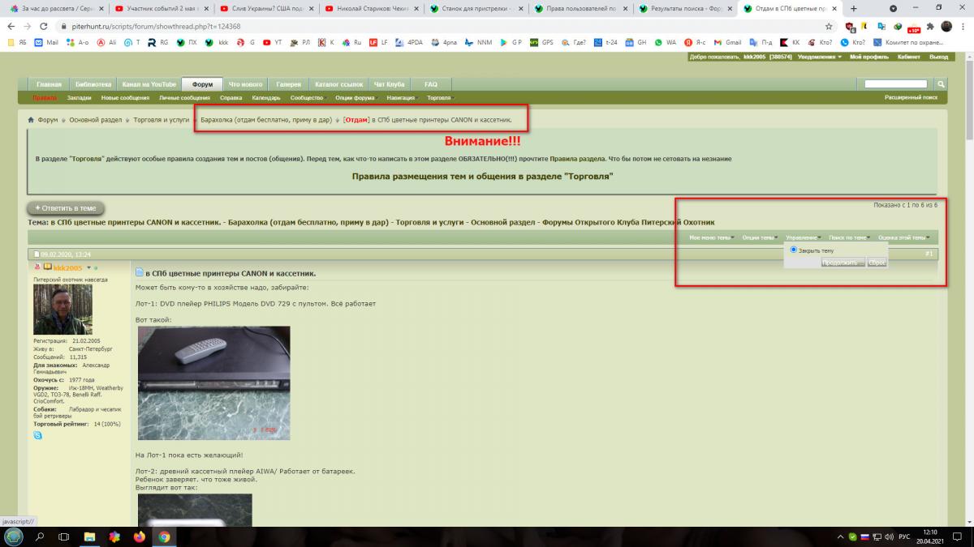Open the 'Библиотека' site tab
The image size is (974, 547).
(93, 84)
